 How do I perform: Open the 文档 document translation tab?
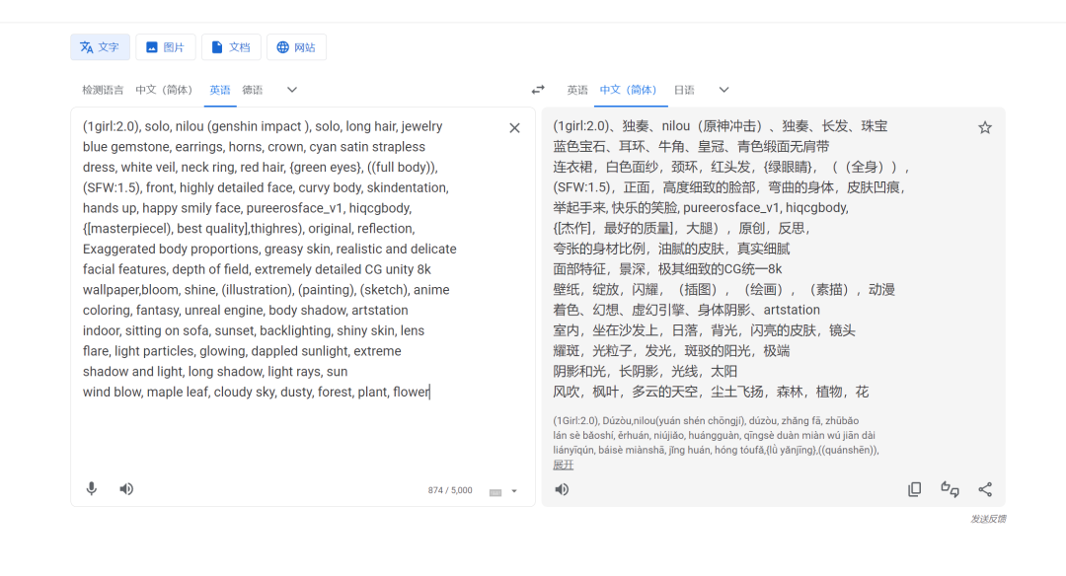click(231, 47)
